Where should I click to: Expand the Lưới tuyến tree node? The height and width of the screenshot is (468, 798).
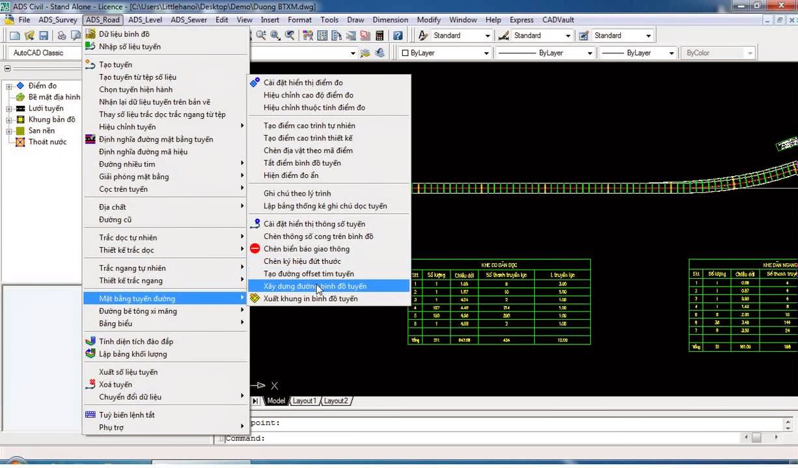(9, 109)
